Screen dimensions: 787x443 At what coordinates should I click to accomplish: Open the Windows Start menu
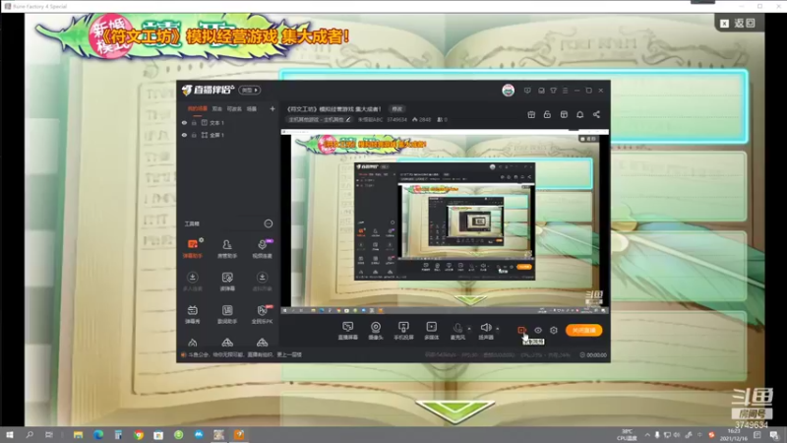point(10,435)
